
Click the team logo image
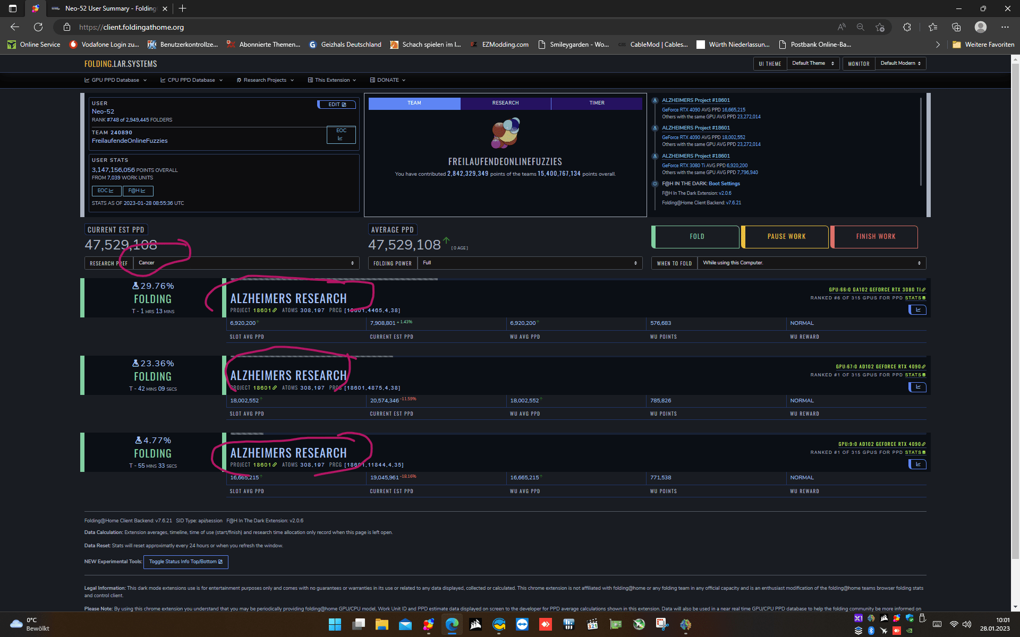click(x=505, y=133)
